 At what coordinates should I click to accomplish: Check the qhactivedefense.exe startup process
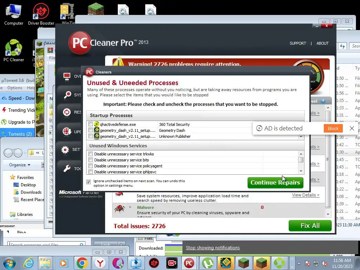pos(90,124)
